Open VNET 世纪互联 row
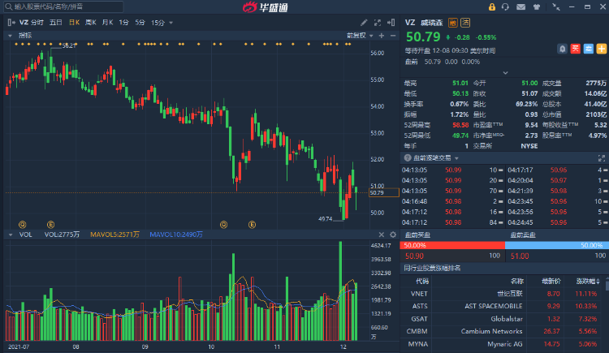Screen dimensions: 609x353 coord(502,294)
